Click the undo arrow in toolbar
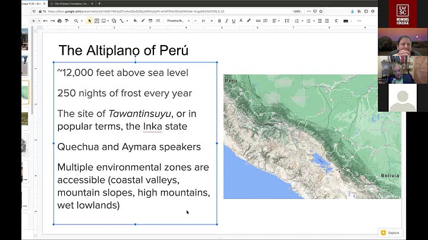Image resolution: width=428 pixels, height=240 pixels. pyautogui.click(x=45, y=21)
